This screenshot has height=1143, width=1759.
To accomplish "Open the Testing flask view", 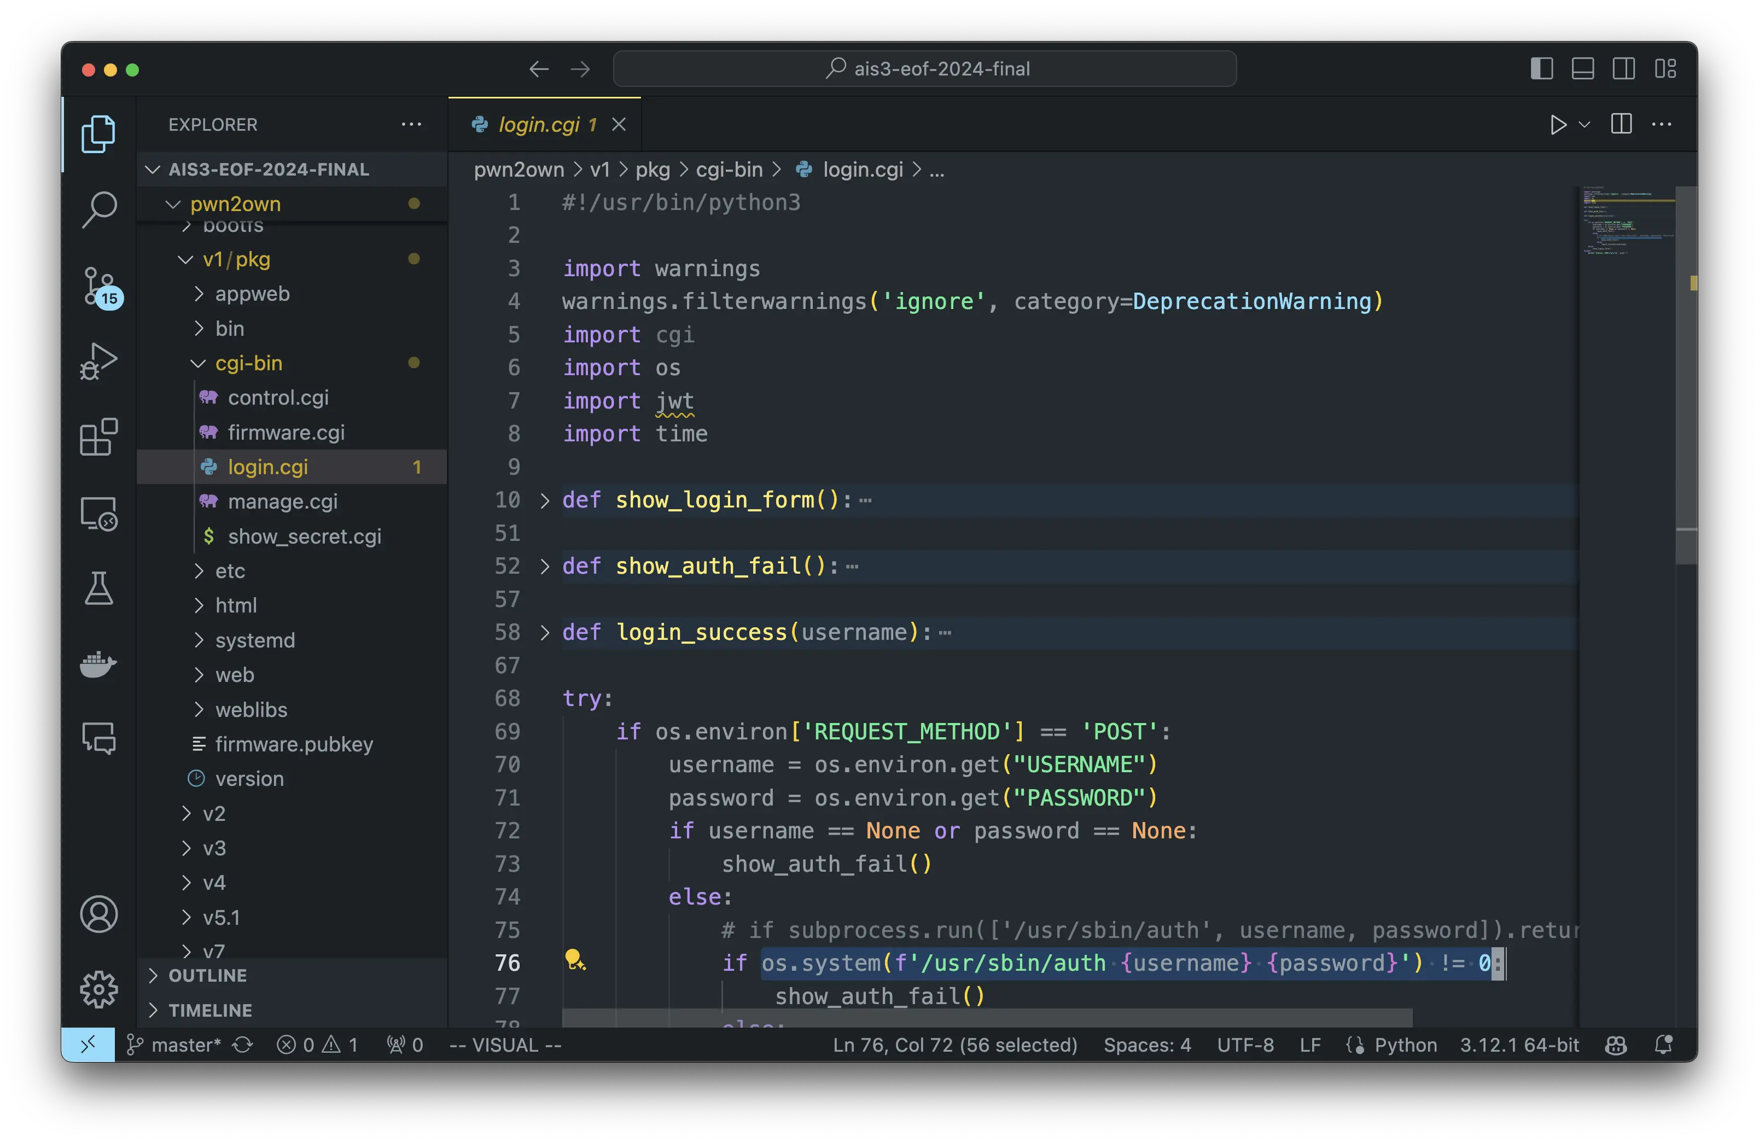I will coord(98,588).
